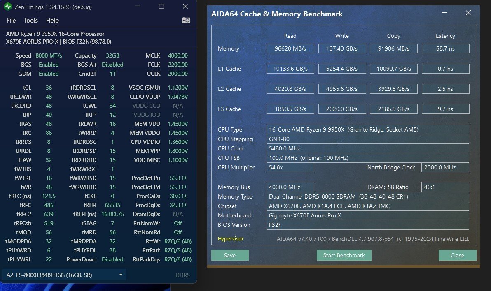Screen dimensions: 491x291
Task: Click the BGS Alt Disabled value
Action: point(112,65)
